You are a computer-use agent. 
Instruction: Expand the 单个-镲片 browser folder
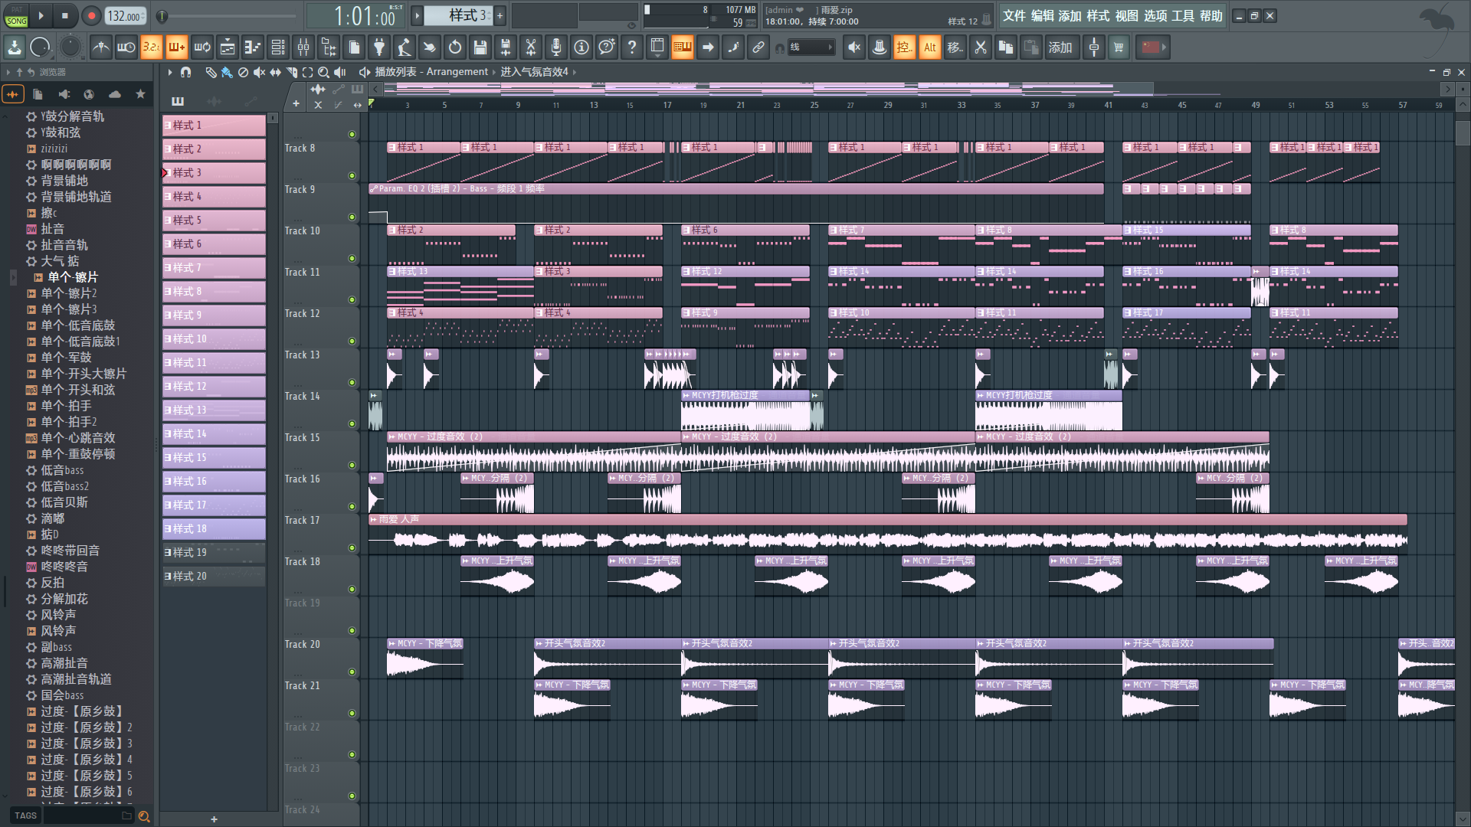point(73,277)
